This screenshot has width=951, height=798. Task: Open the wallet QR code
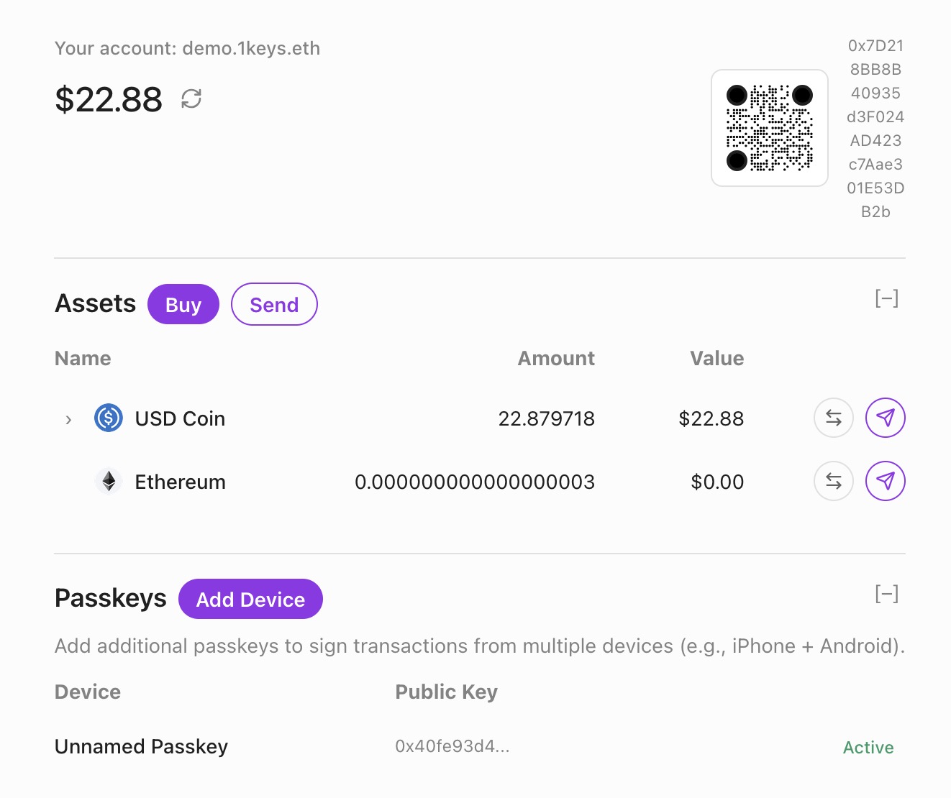(x=769, y=128)
